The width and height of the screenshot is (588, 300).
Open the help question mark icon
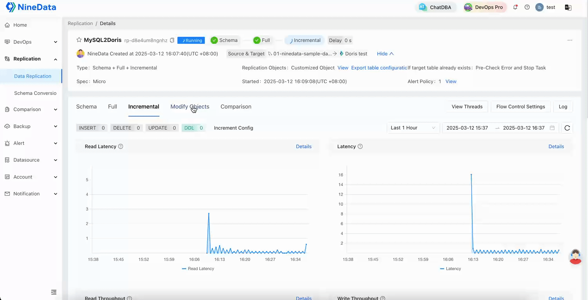tap(527, 7)
